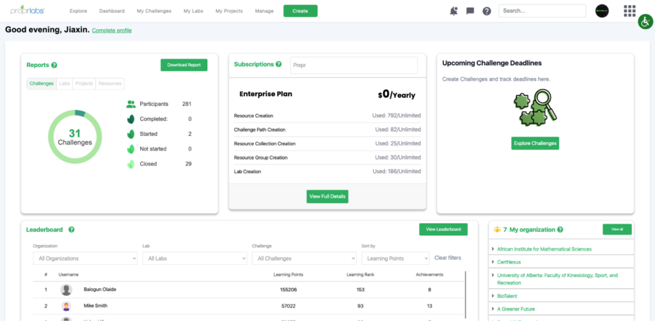Click the Explore Challenges button
The height and width of the screenshot is (321, 655).
tap(535, 143)
